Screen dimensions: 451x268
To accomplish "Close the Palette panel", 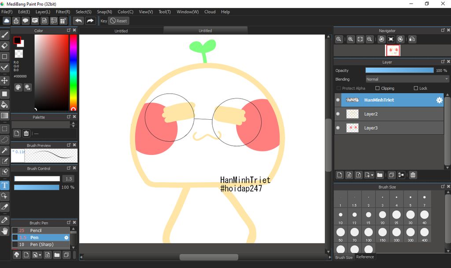I will pyautogui.click(x=74, y=117).
